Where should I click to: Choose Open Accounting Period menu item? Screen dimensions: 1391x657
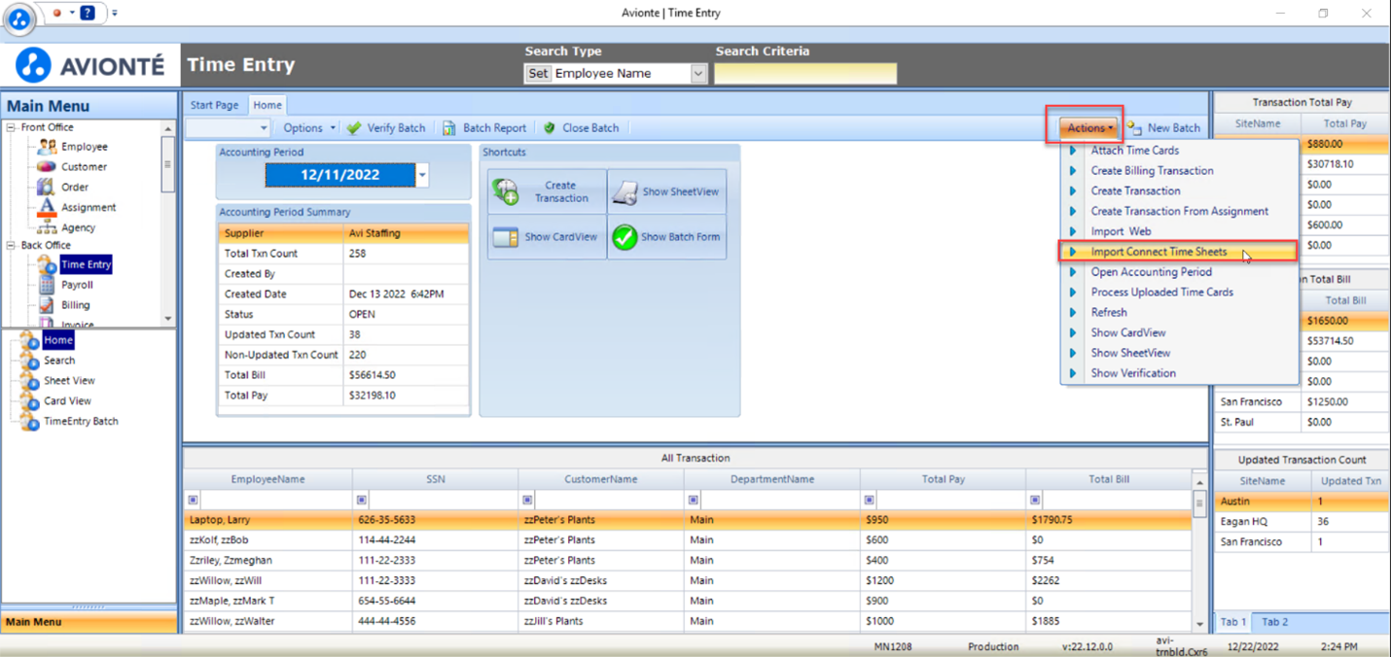(1151, 272)
